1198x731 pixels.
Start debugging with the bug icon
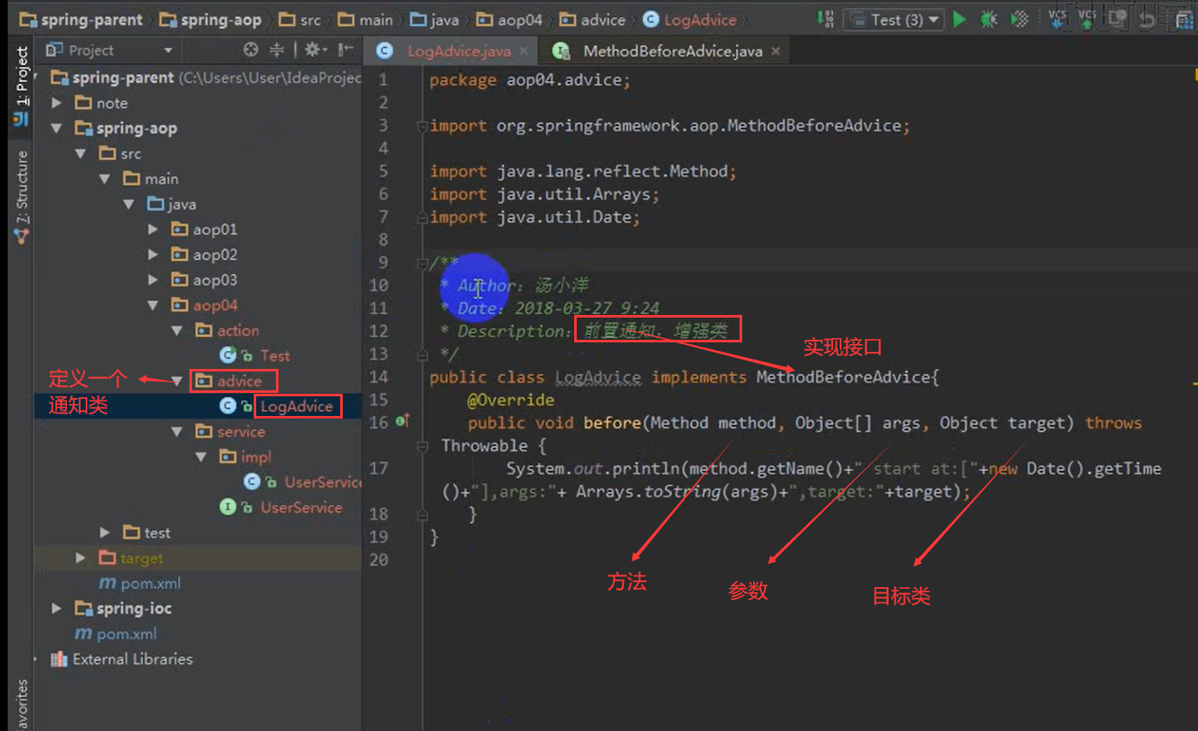coord(989,19)
